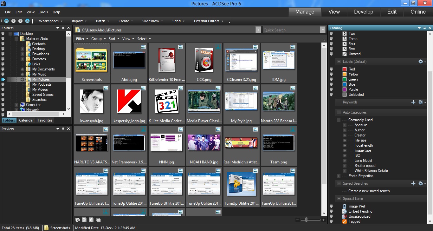Open the File menu
Screen dimensions: 433x231
(8, 12)
